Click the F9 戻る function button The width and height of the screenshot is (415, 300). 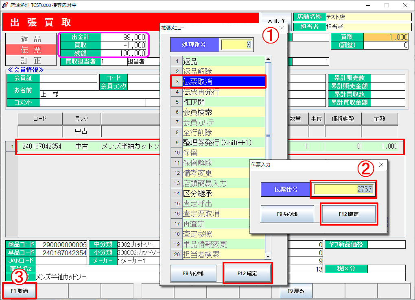pos(296,291)
